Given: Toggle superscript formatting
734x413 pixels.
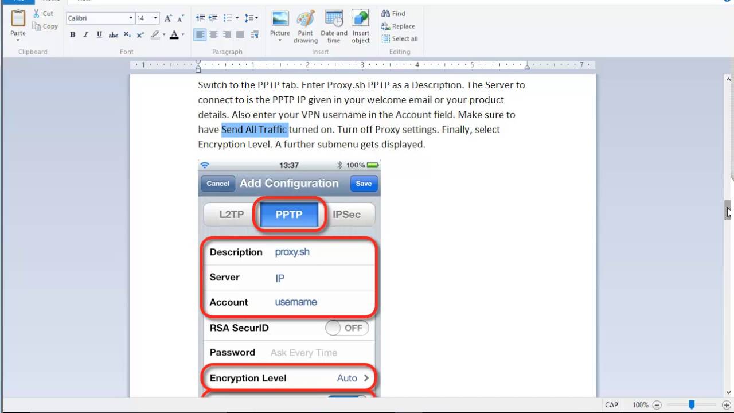Looking at the screenshot, I should coord(140,35).
